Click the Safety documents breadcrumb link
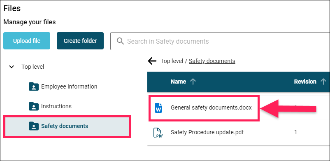The width and height of the screenshot is (330, 161). (x=212, y=61)
